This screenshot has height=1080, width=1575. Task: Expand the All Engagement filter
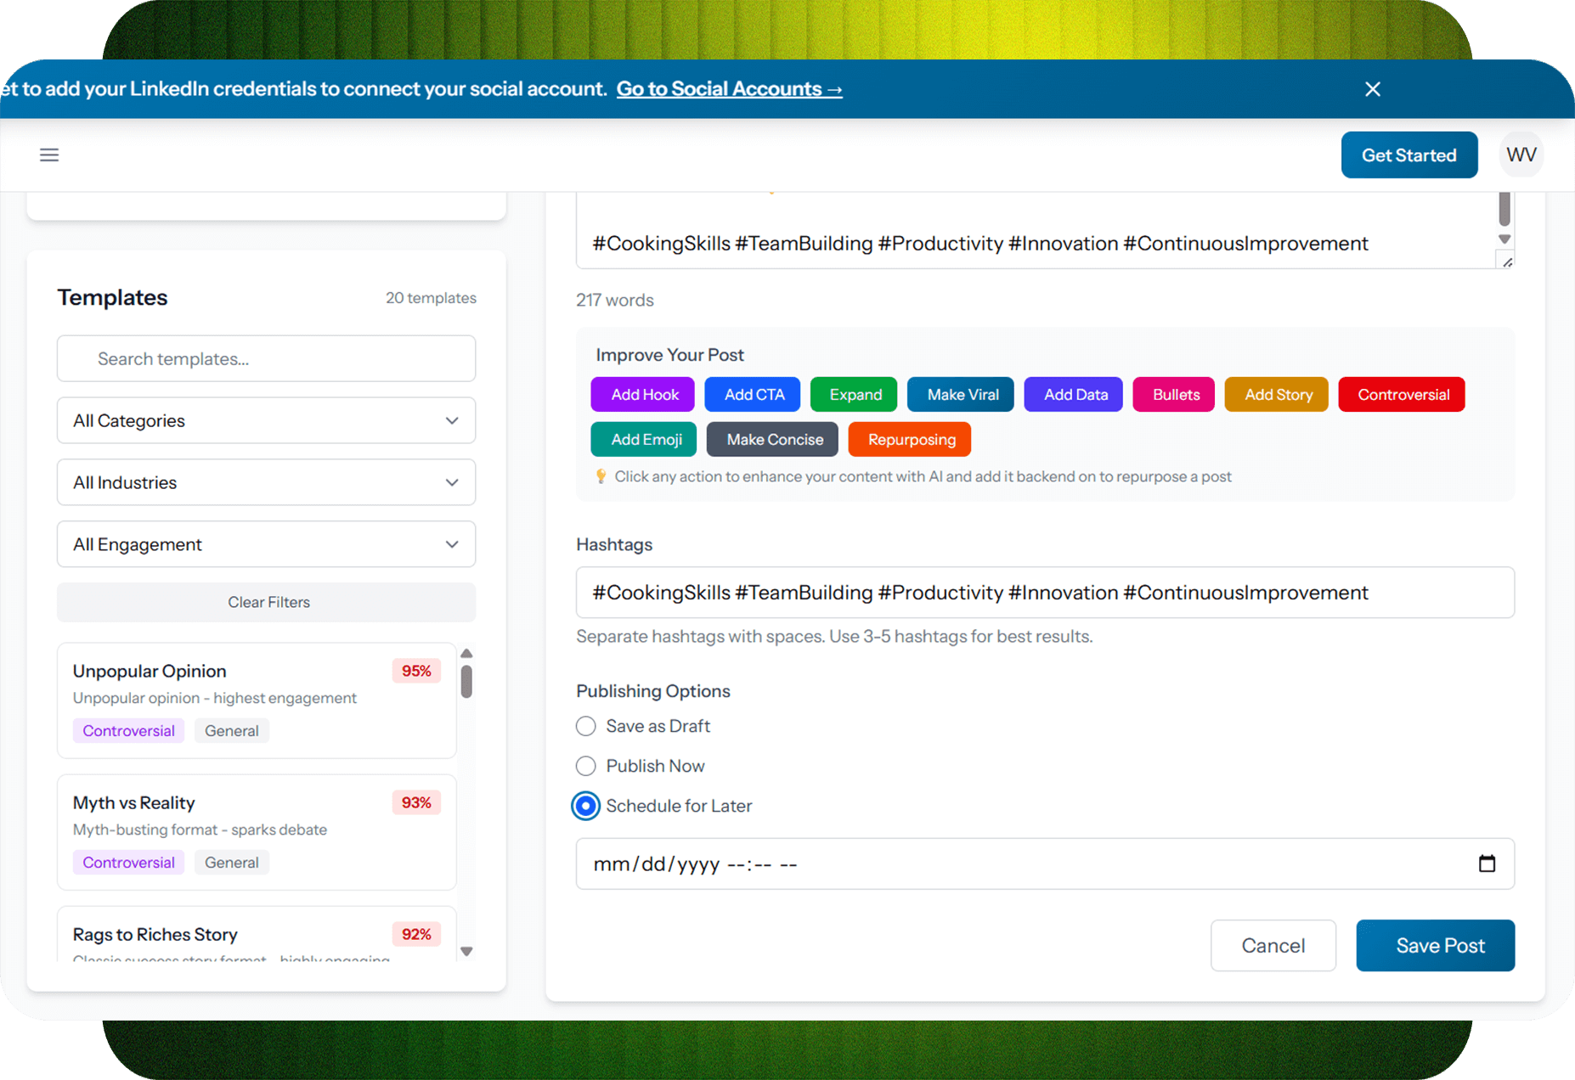[x=266, y=544]
